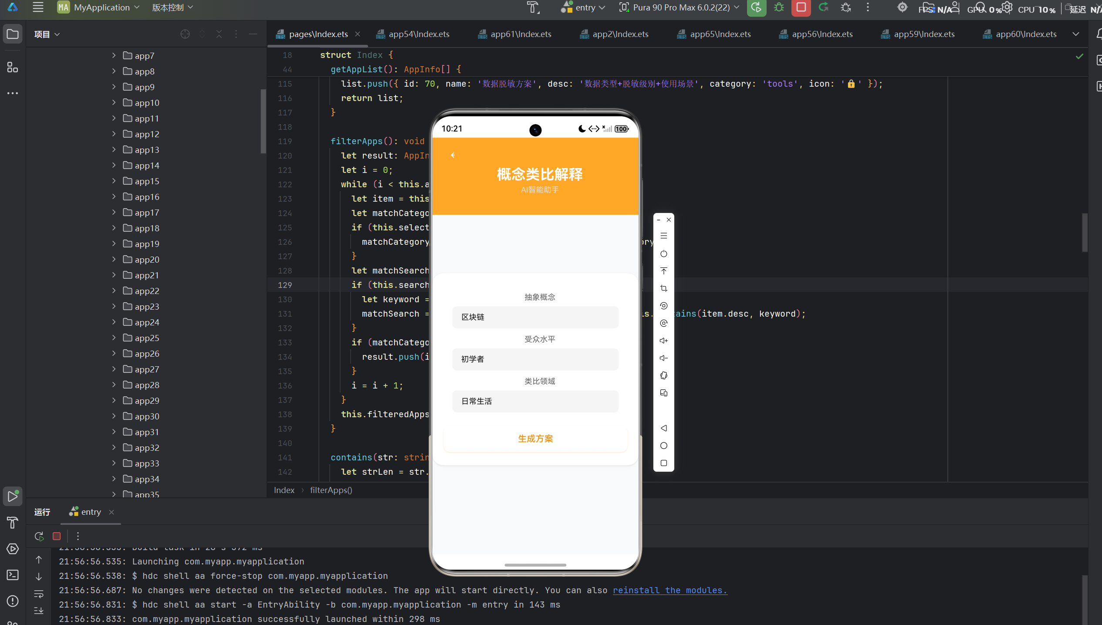Show hidden editor tabs chevron
The height and width of the screenshot is (625, 1102).
click(1075, 34)
